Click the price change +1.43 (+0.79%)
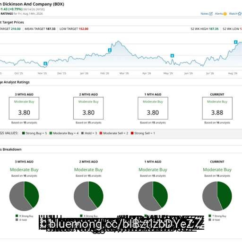The width and height of the screenshot is (242, 242). click(x=11, y=9)
